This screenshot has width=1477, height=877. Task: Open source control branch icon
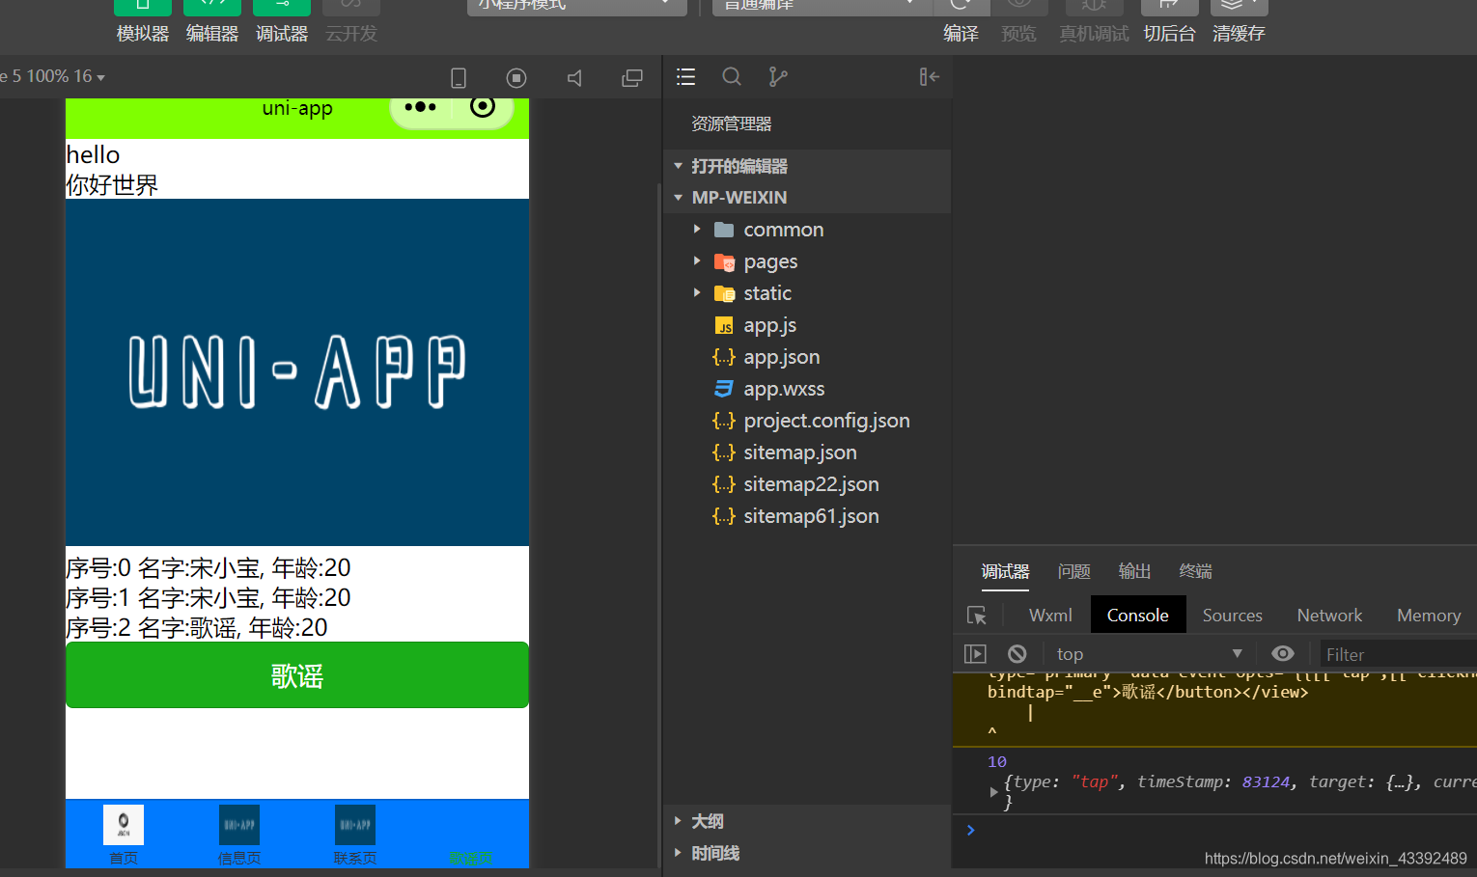(x=778, y=77)
